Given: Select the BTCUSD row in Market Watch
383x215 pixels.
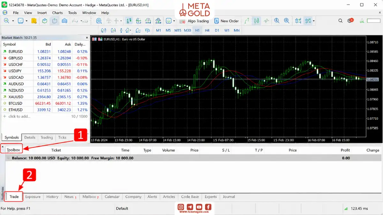Looking at the screenshot, I should click(45, 103).
